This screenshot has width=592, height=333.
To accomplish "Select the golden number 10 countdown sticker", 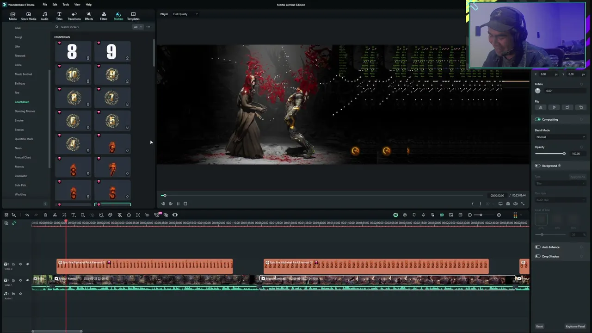I will 73,74.
